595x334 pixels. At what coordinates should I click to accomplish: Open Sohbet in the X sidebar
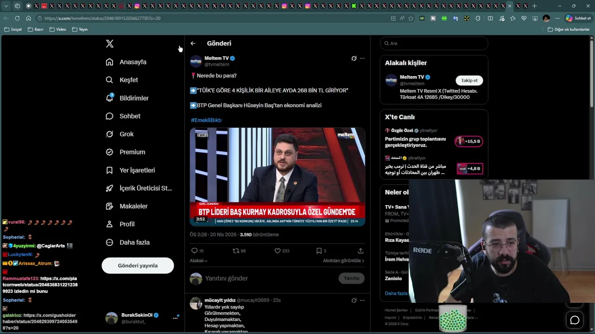click(x=123, y=116)
